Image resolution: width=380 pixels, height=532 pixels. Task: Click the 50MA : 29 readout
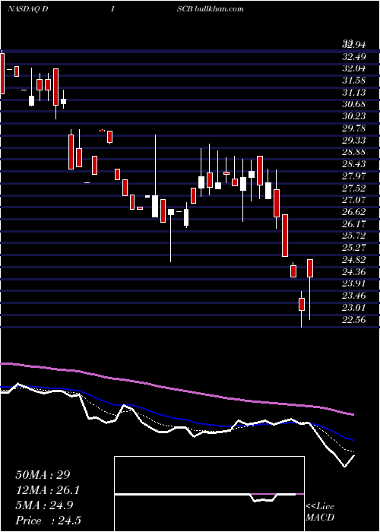click(43, 475)
